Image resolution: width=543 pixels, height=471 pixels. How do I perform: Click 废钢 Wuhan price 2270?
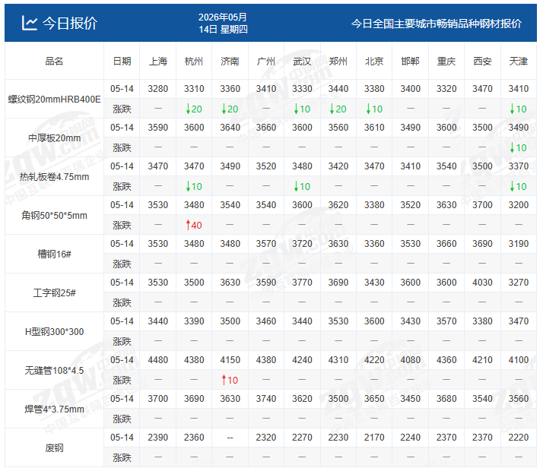click(x=302, y=438)
